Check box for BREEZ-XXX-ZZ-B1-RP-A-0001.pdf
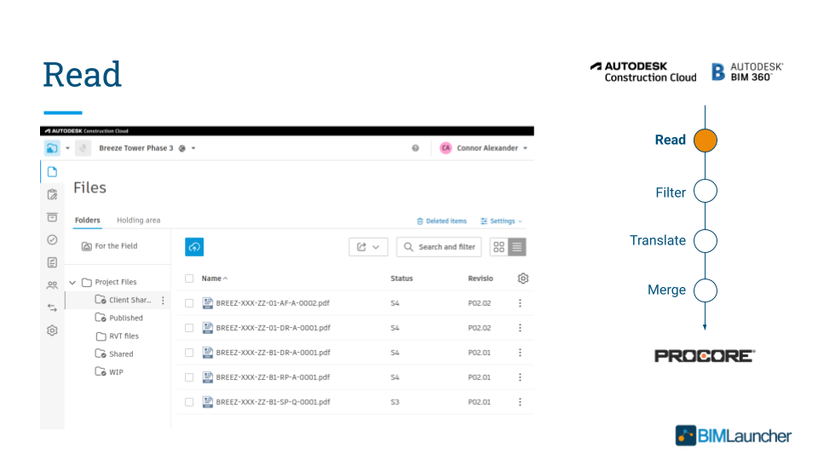 click(x=189, y=377)
